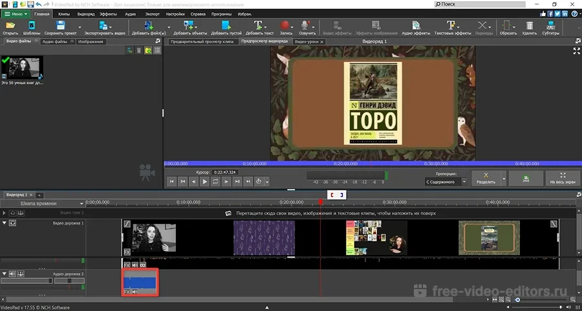Open the FX button on the first video clip
582x311 pixels.
pos(127,252)
